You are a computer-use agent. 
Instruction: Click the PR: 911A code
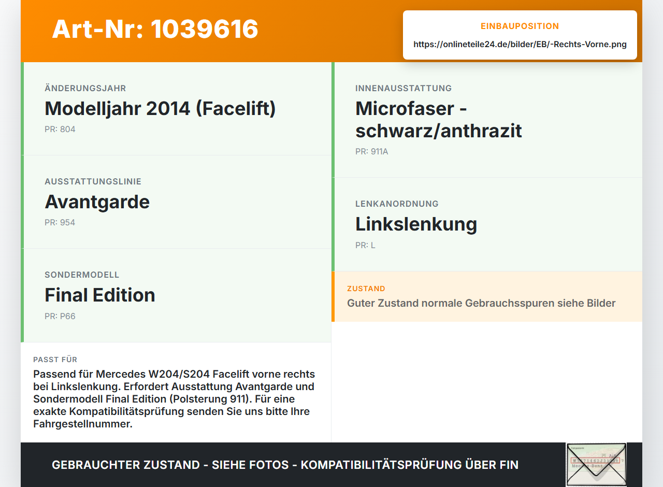(x=372, y=152)
